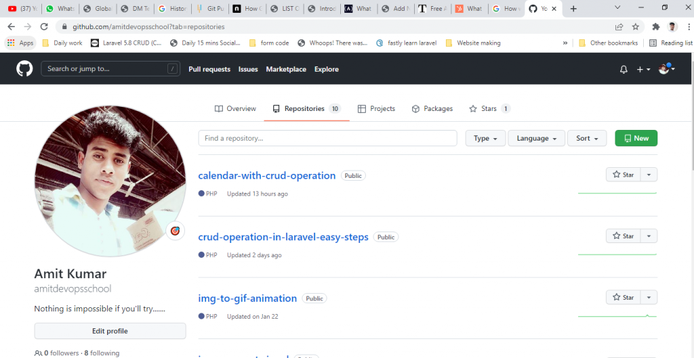Star the crud-operation-in-laravel-easy-steps repository
The image size is (694, 358).
pyautogui.click(x=624, y=236)
